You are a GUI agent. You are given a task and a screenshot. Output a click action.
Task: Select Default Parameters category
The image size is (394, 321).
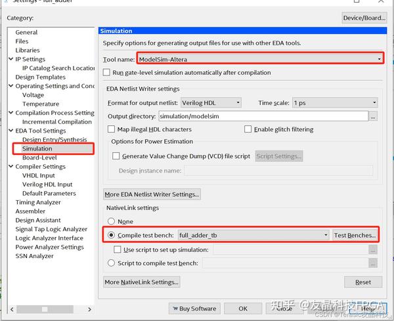[x=49, y=194]
